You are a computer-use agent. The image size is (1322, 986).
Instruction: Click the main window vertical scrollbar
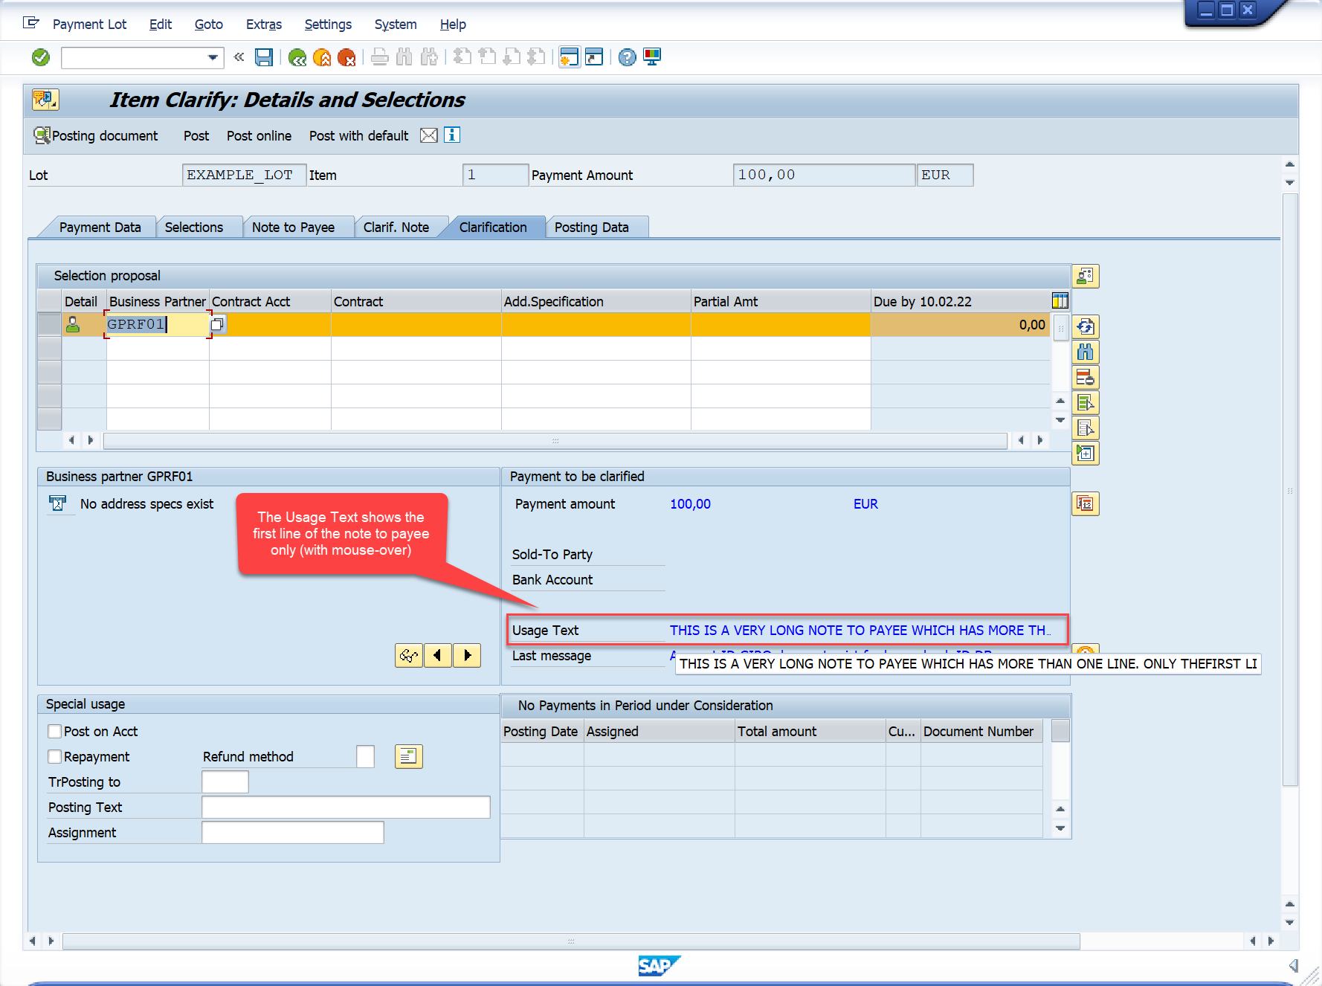1290,489
